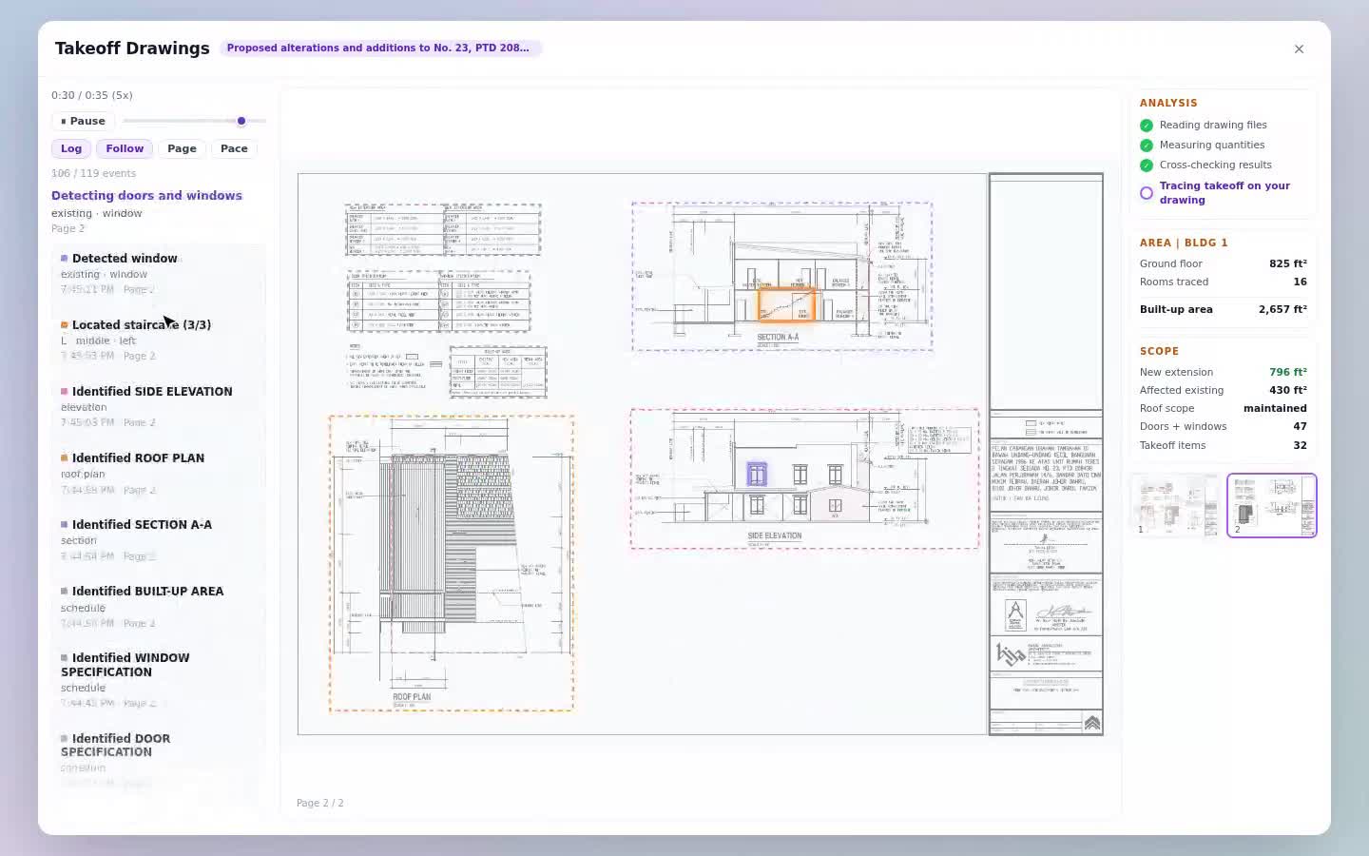This screenshot has height=856, width=1369.
Task: Select page 2 thumbnail
Action: (x=1272, y=505)
